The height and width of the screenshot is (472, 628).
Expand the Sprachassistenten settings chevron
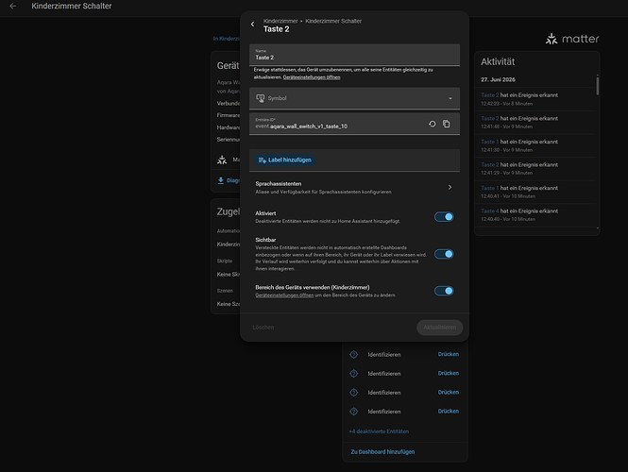click(450, 187)
